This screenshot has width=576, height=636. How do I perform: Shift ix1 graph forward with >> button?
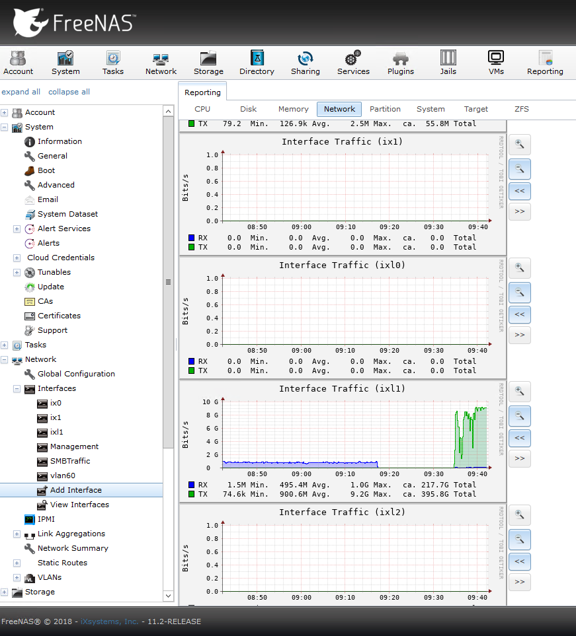pos(520,211)
